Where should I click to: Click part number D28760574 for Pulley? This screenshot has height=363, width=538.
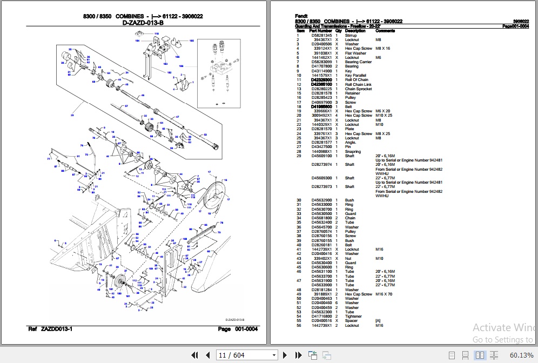[321, 232]
